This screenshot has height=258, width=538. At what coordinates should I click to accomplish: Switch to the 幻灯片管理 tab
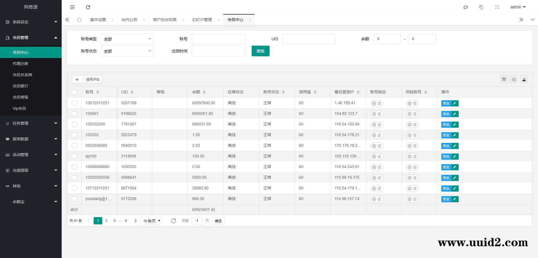202,20
